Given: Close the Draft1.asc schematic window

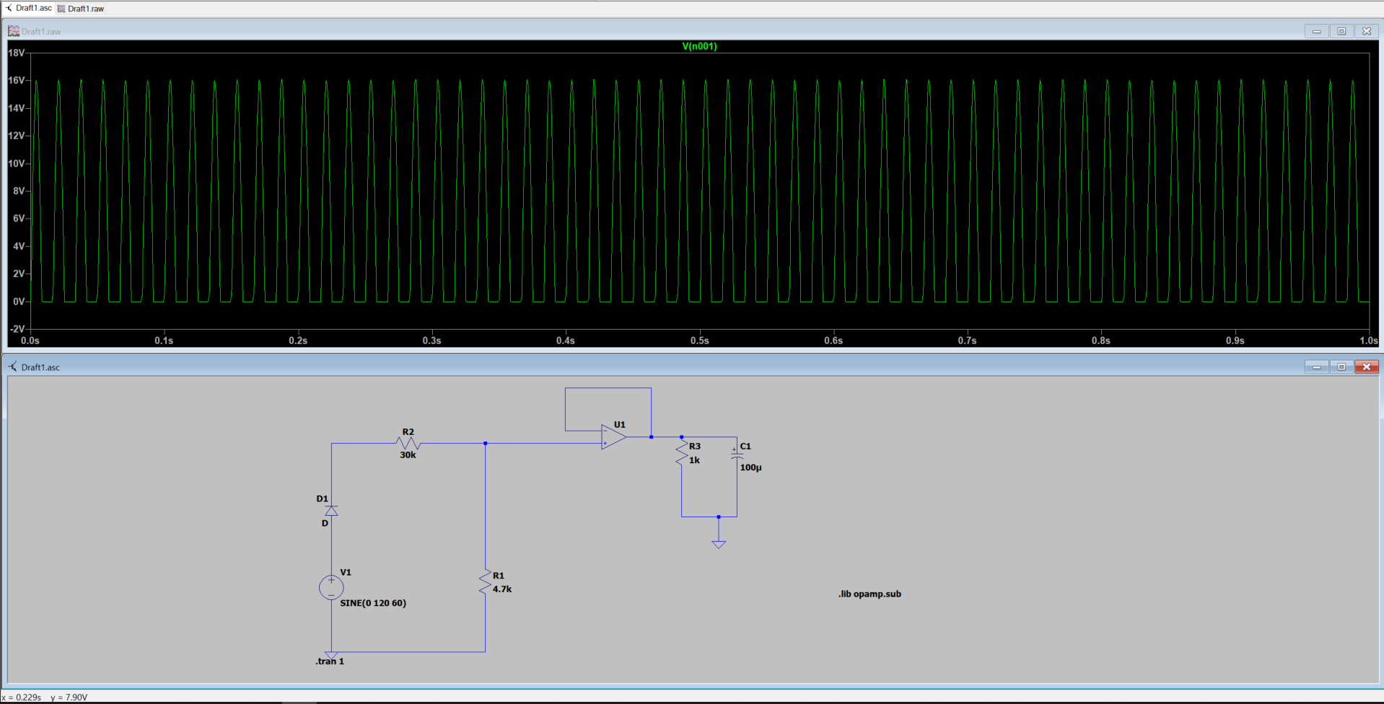Looking at the screenshot, I should (x=1367, y=366).
